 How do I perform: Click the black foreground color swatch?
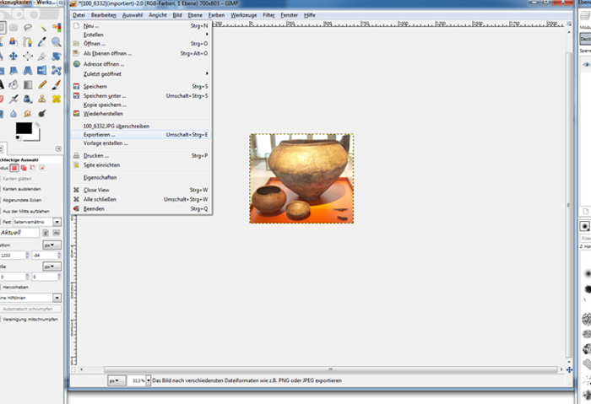[x=24, y=129]
